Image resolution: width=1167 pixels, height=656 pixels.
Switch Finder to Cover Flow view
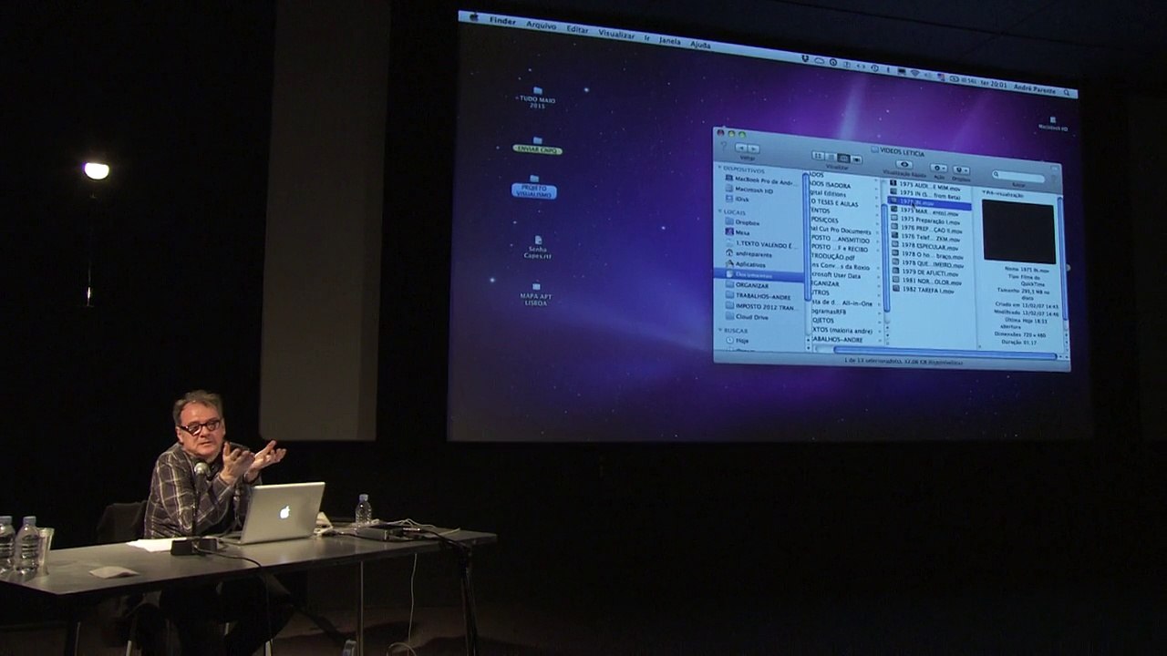(855, 159)
